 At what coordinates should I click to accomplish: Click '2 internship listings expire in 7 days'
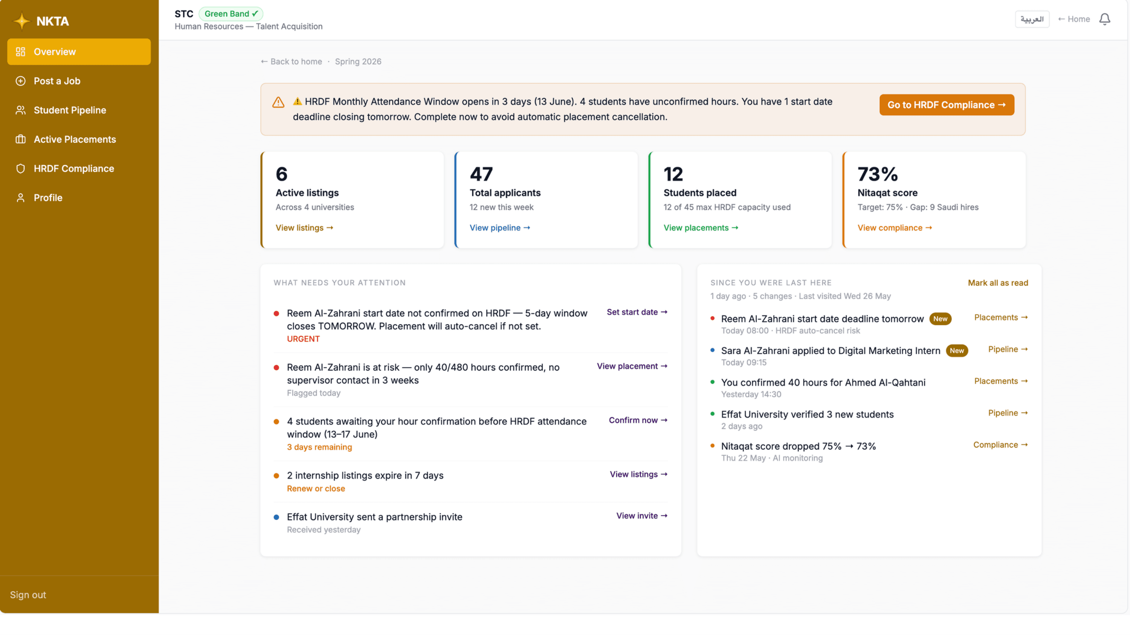(365, 475)
